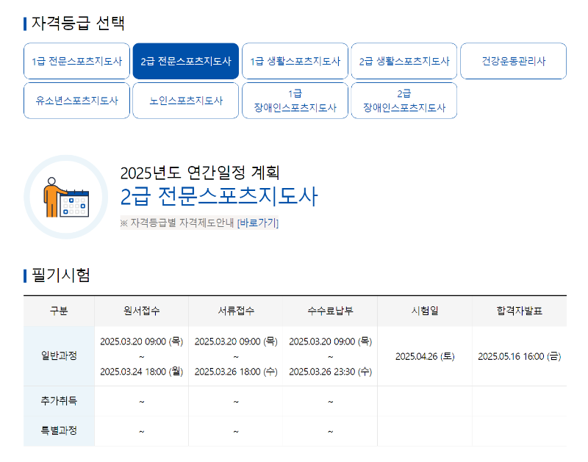Click the 2025년도 연간일정 계획 title
The height and width of the screenshot is (462, 588).
[200, 173]
